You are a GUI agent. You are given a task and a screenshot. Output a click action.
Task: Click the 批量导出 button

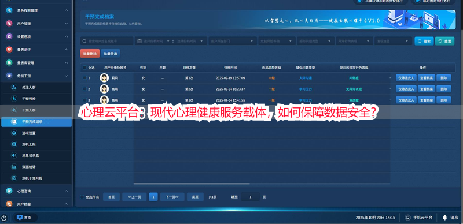[111, 54]
